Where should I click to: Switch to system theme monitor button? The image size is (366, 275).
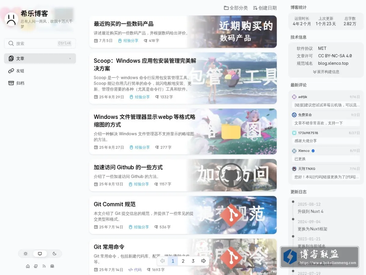click(40, 254)
